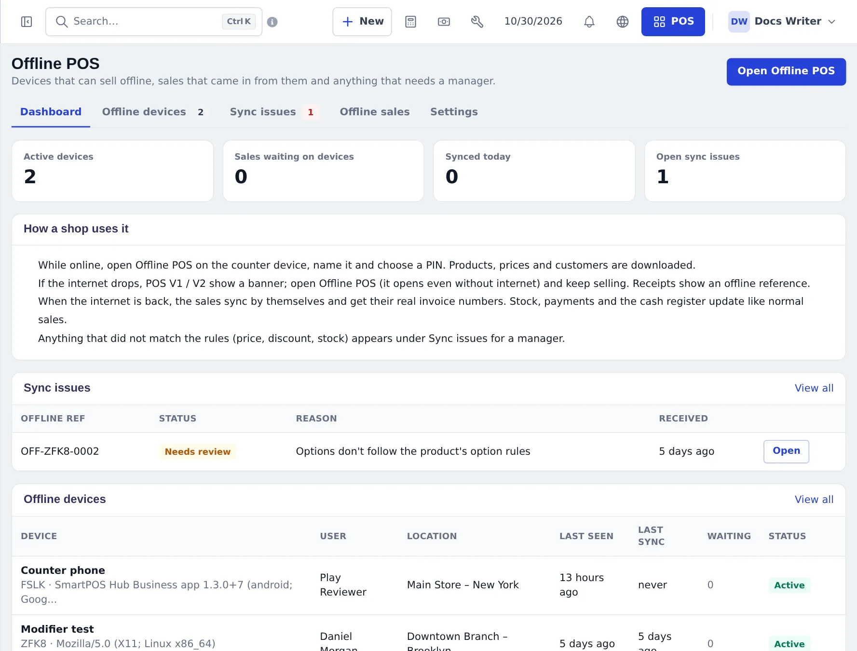
Task: Click the Play Reviewer user cell
Action: click(343, 585)
